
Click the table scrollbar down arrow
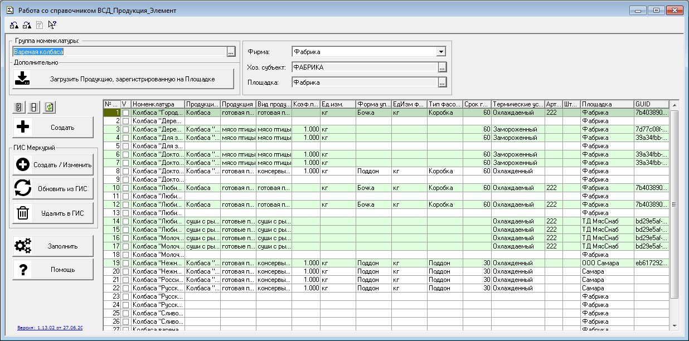point(674,325)
